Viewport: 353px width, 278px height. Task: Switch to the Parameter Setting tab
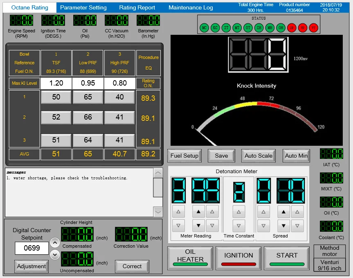pyautogui.click(x=83, y=7)
